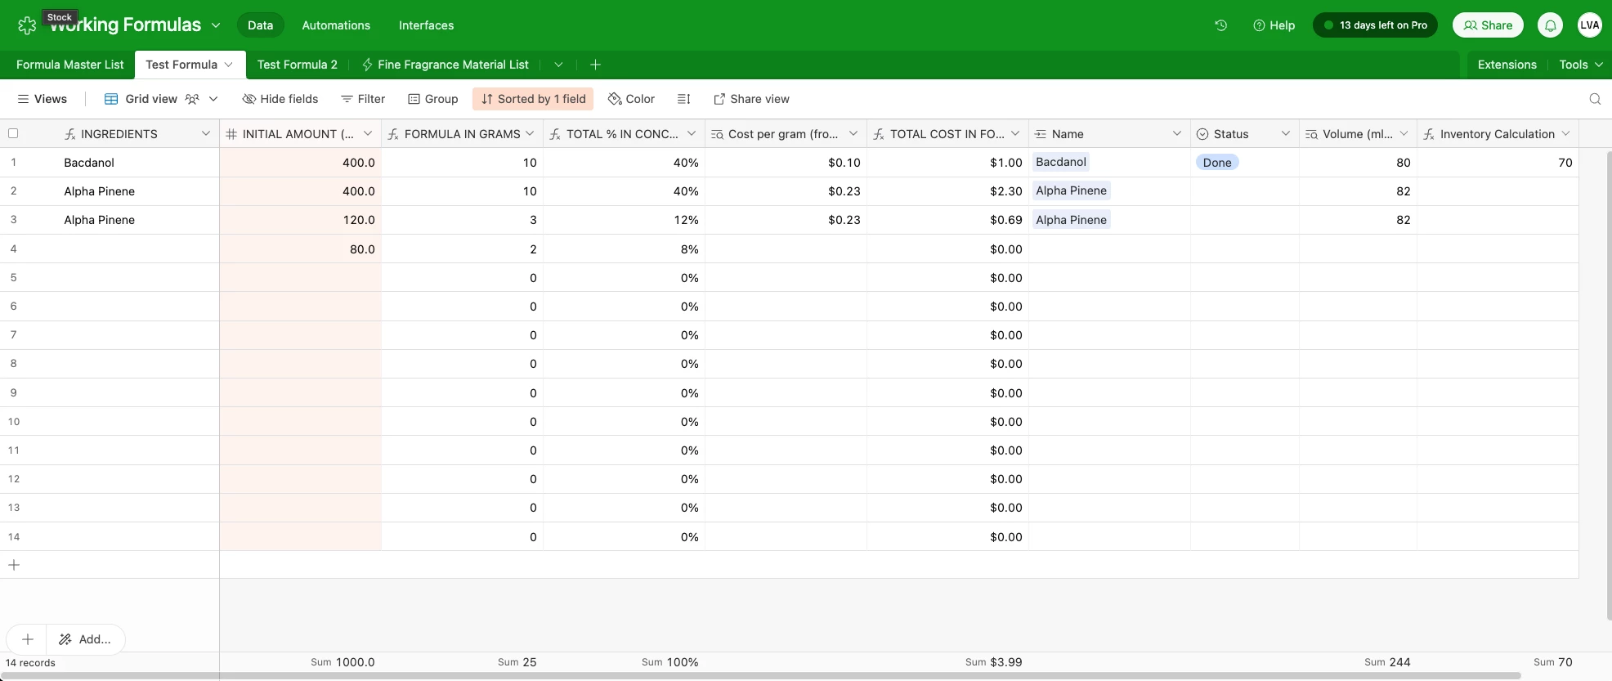
Task: Switch to Interfaces tab
Action: [x=426, y=25]
